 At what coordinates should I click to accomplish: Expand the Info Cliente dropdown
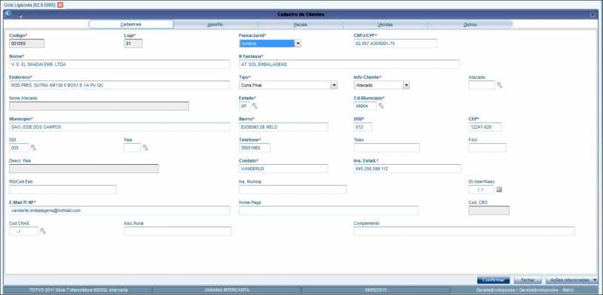406,85
